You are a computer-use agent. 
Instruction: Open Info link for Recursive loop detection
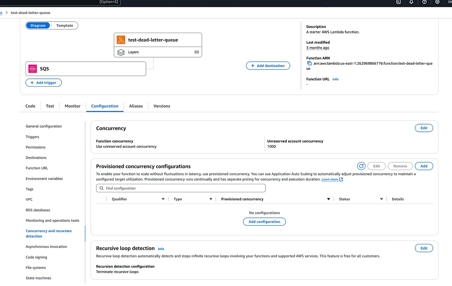[x=161, y=249]
